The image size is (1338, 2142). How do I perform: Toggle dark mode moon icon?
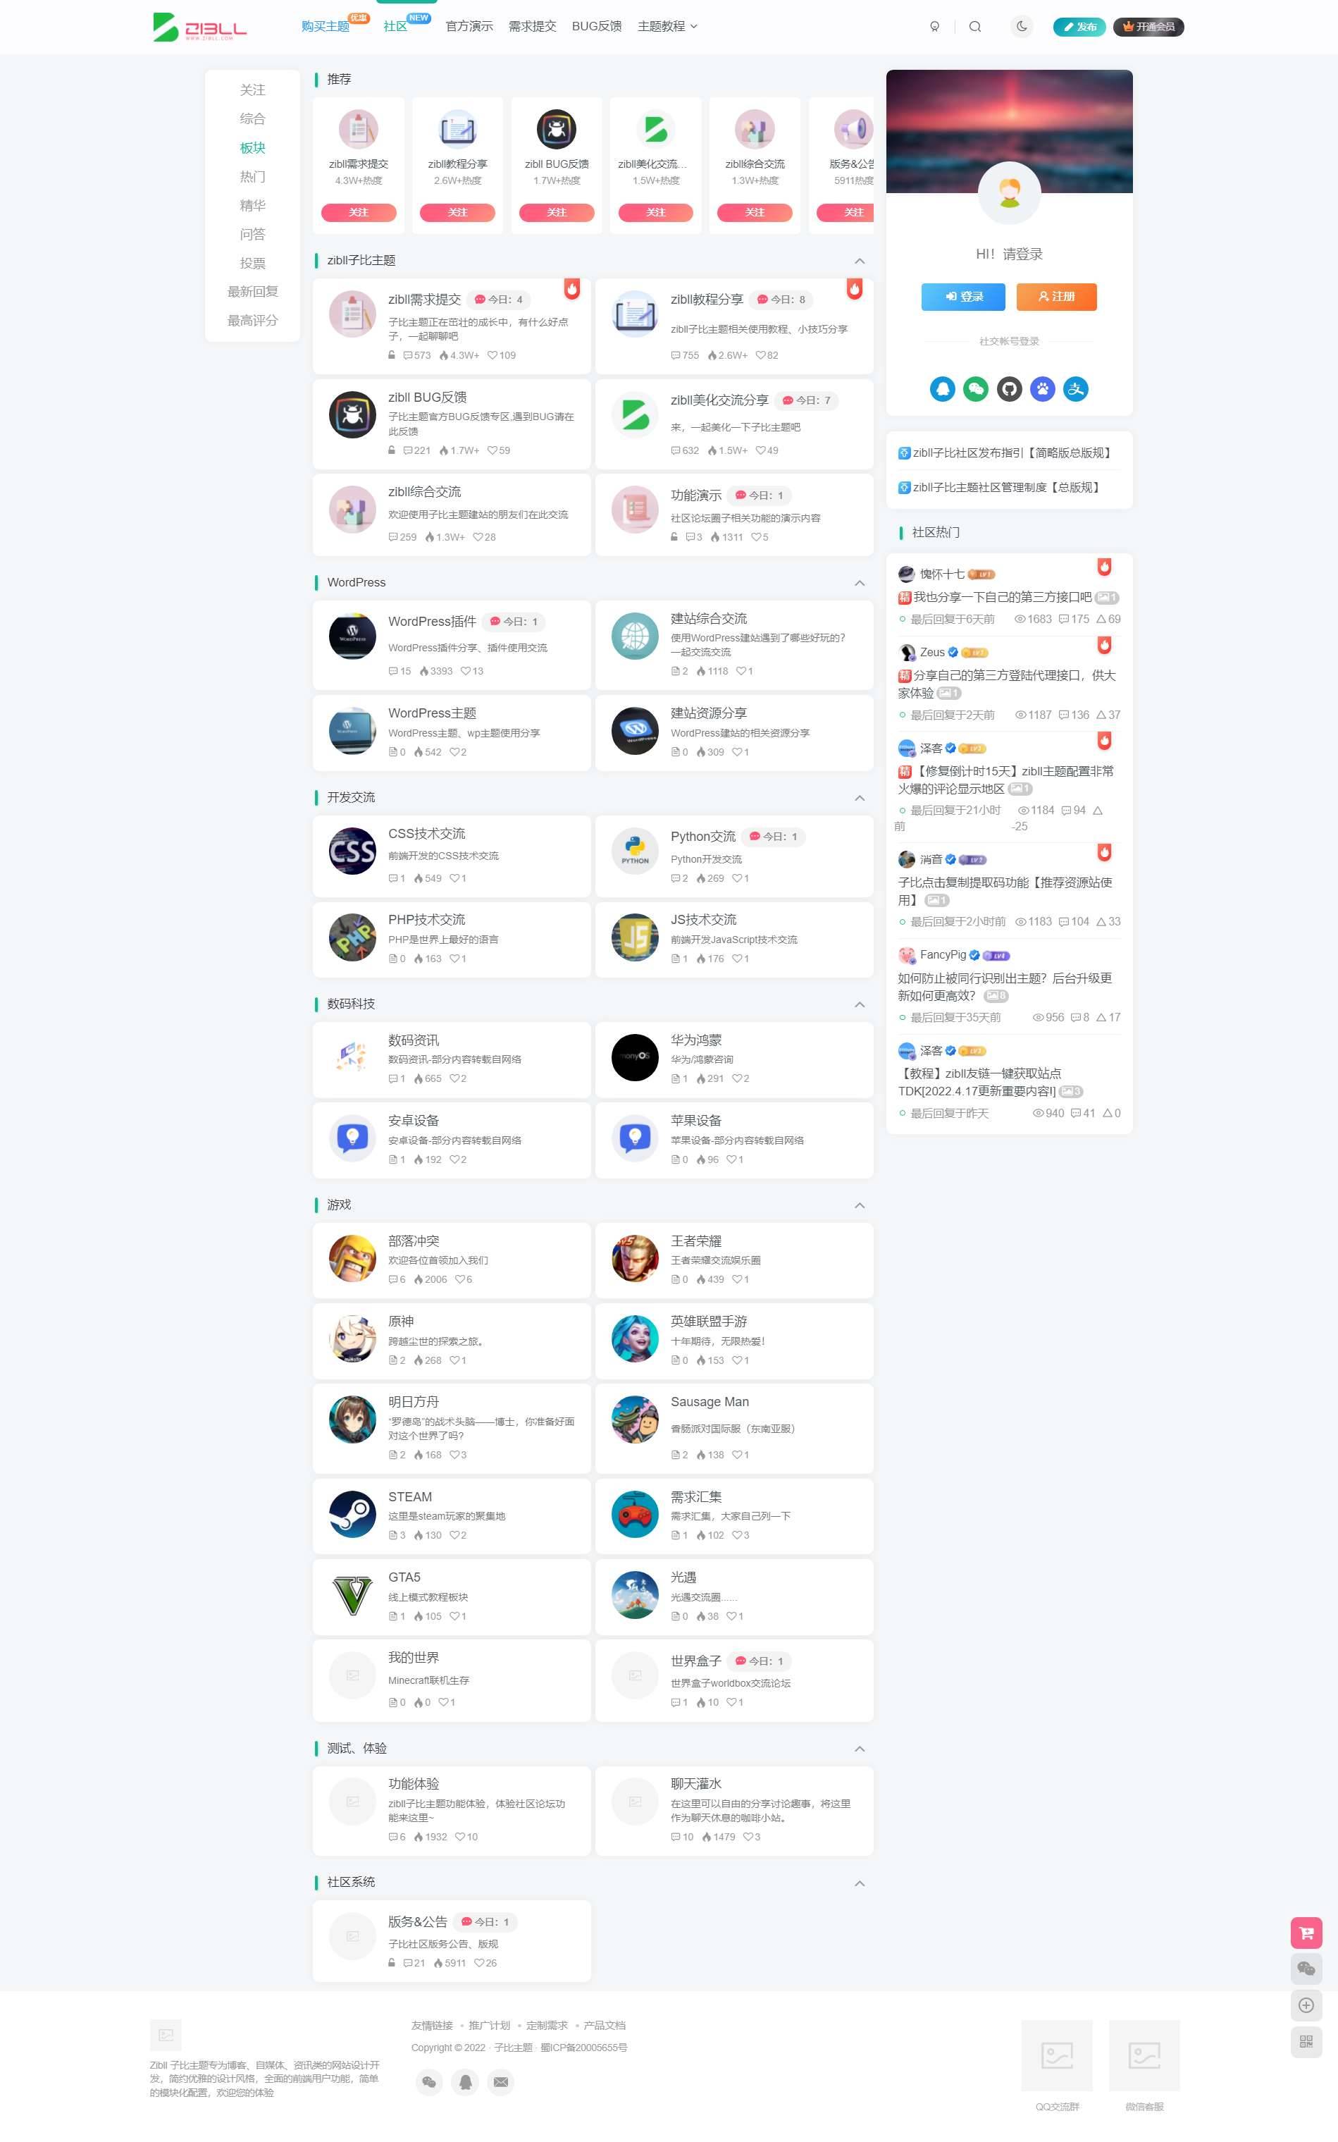point(1022,27)
